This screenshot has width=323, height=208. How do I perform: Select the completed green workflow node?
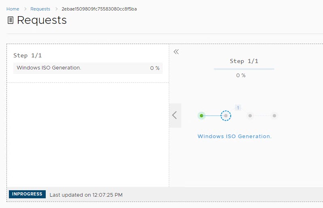point(202,116)
